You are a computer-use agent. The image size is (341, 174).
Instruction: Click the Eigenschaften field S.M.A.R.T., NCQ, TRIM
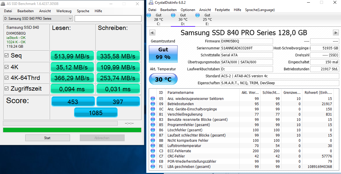coord(280,83)
